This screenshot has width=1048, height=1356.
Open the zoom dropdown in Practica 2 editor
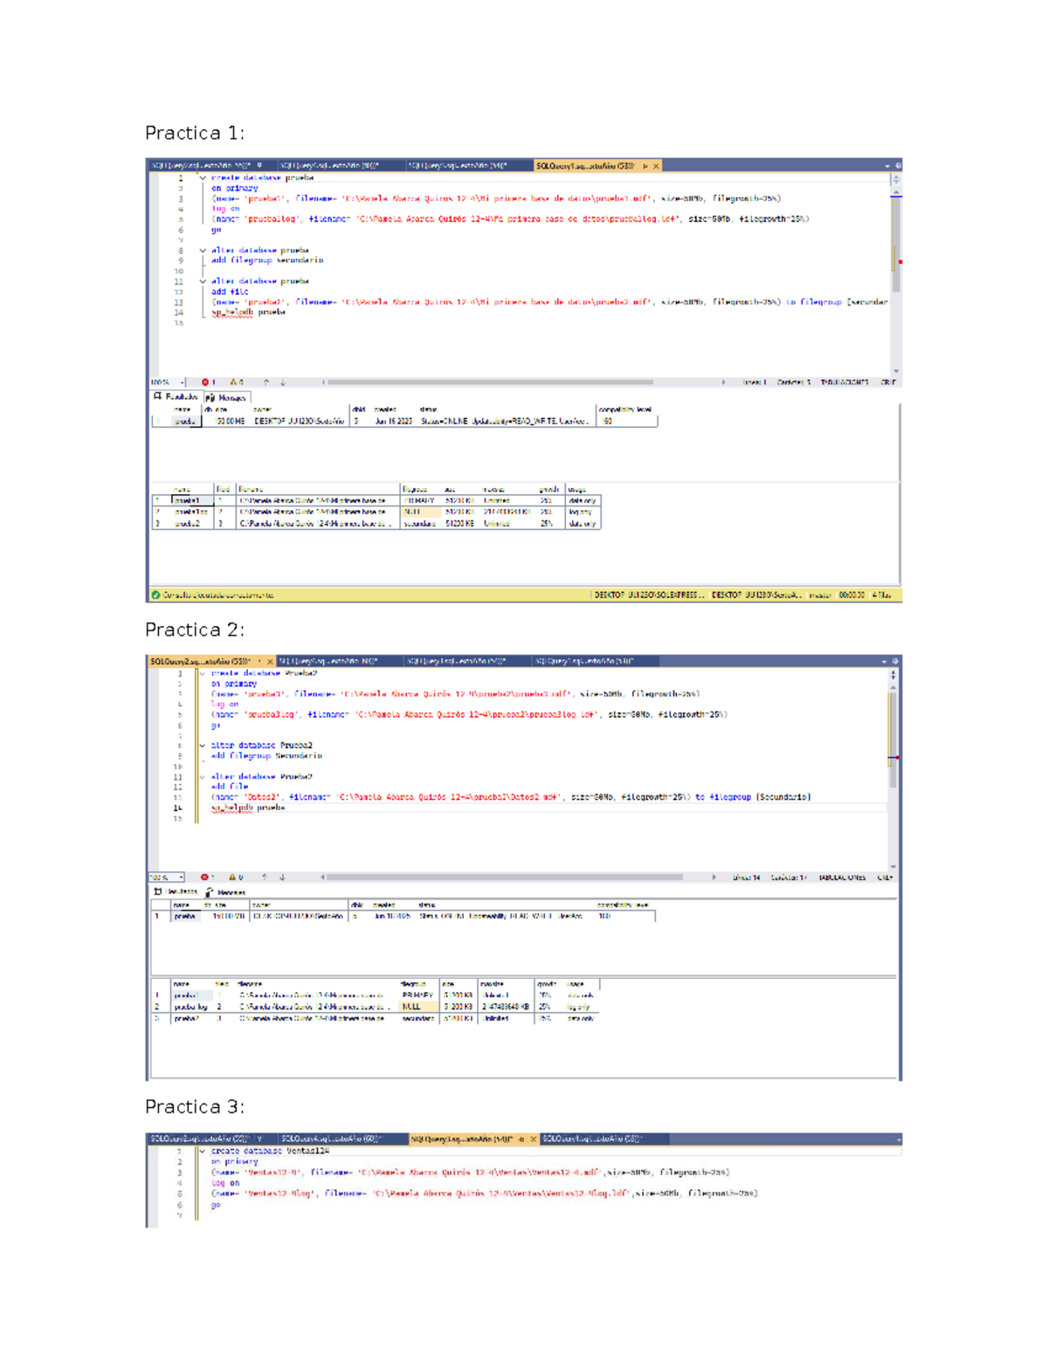(181, 877)
